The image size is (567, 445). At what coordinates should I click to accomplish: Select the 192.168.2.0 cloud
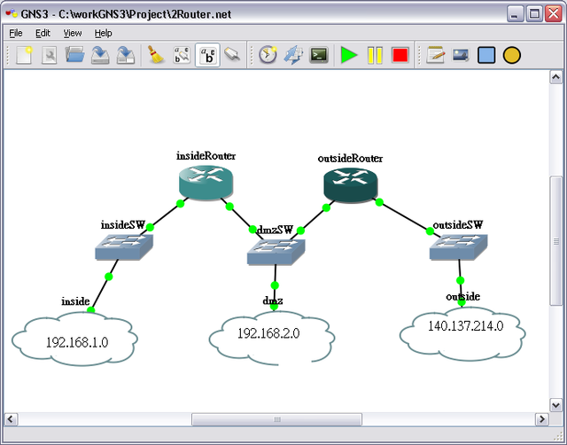pyautogui.click(x=272, y=337)
